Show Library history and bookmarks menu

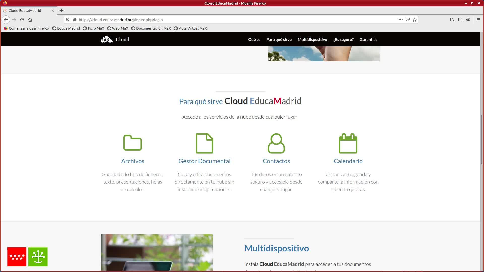point(452,20)
